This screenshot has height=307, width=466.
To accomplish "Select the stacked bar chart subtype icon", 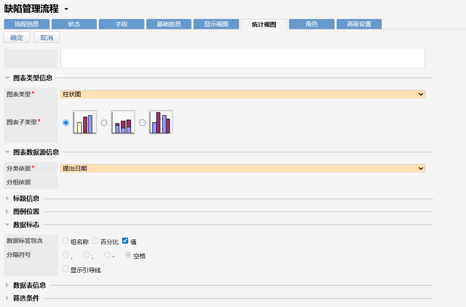I will point(123,122).
